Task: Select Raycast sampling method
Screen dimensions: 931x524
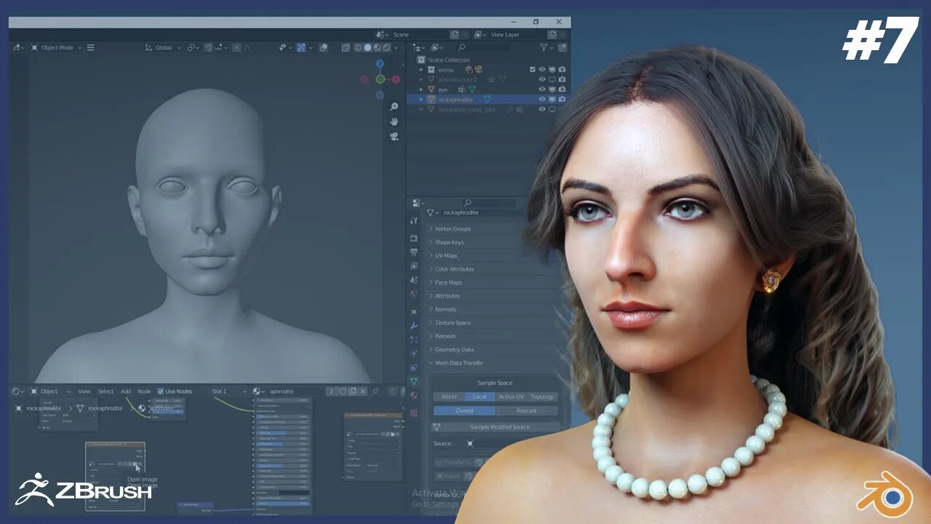Action: 527,410
